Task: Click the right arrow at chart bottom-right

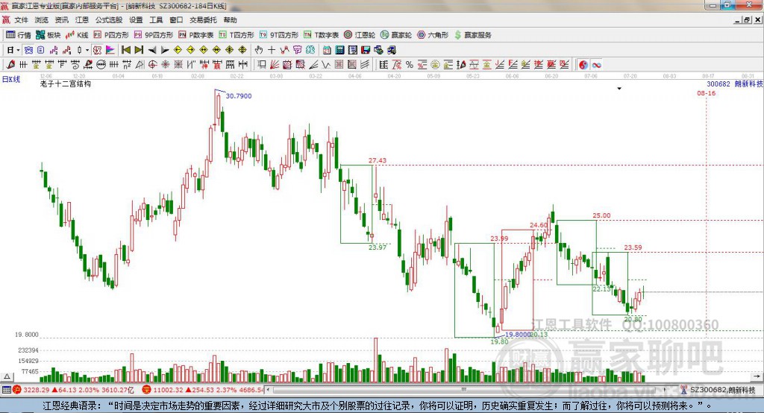Action: click(757, 376)
